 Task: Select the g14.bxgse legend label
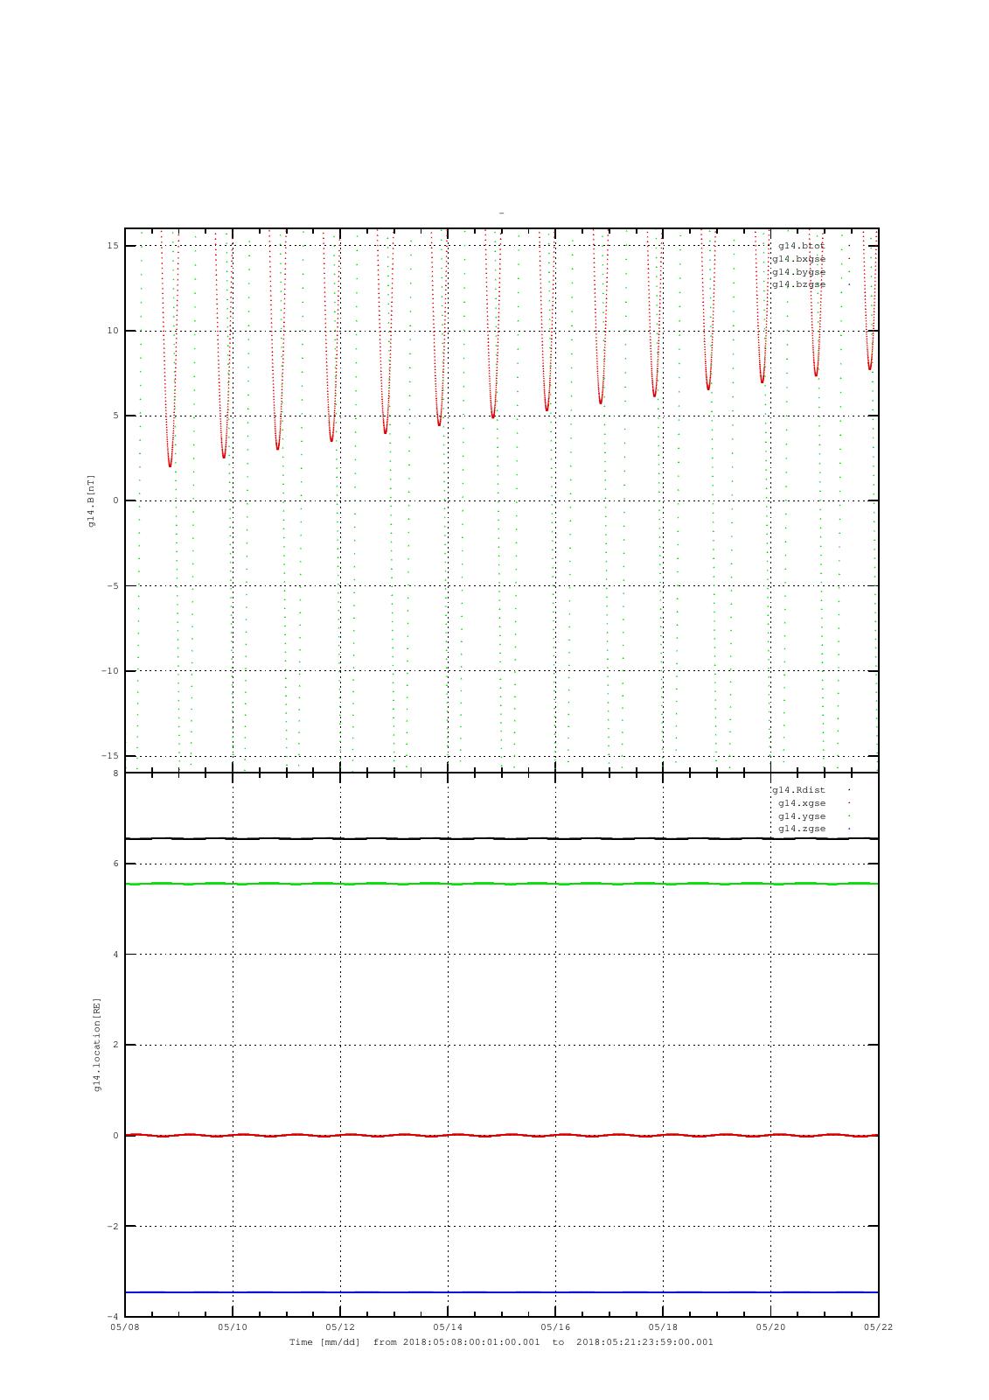tap(797, 259)
